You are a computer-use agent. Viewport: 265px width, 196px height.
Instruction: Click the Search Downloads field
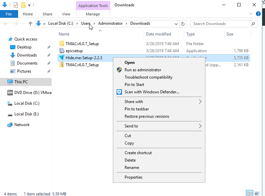tap(224, 24)
